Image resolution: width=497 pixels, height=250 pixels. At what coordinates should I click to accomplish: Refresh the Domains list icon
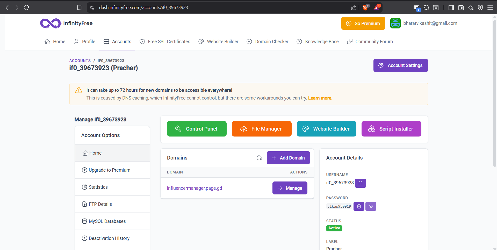pos(259,158)
